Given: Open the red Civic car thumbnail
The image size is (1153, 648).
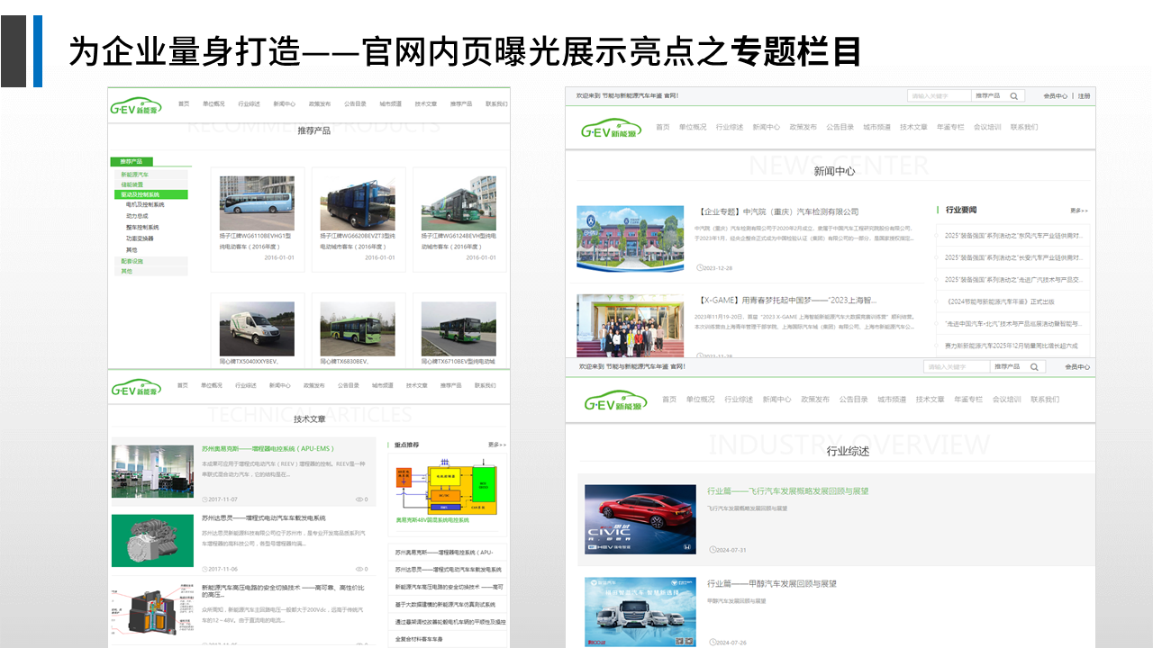Looking at the screenshot, I should [640, 519].
